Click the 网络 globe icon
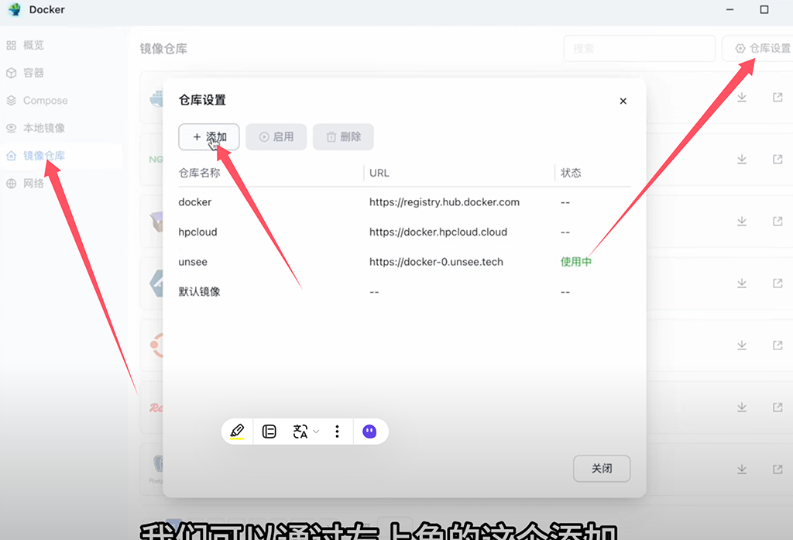This screenshot has height=540, width=793. coord(11,183)
